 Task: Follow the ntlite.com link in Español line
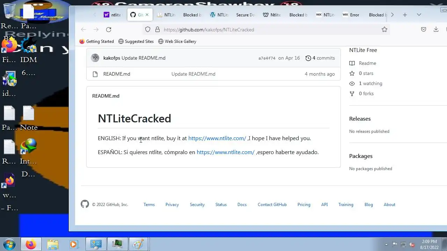pos(226,152)
